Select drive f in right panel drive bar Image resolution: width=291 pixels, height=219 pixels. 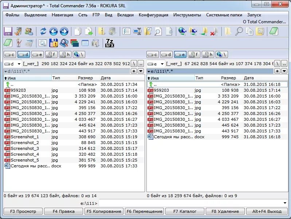(194, 55)
